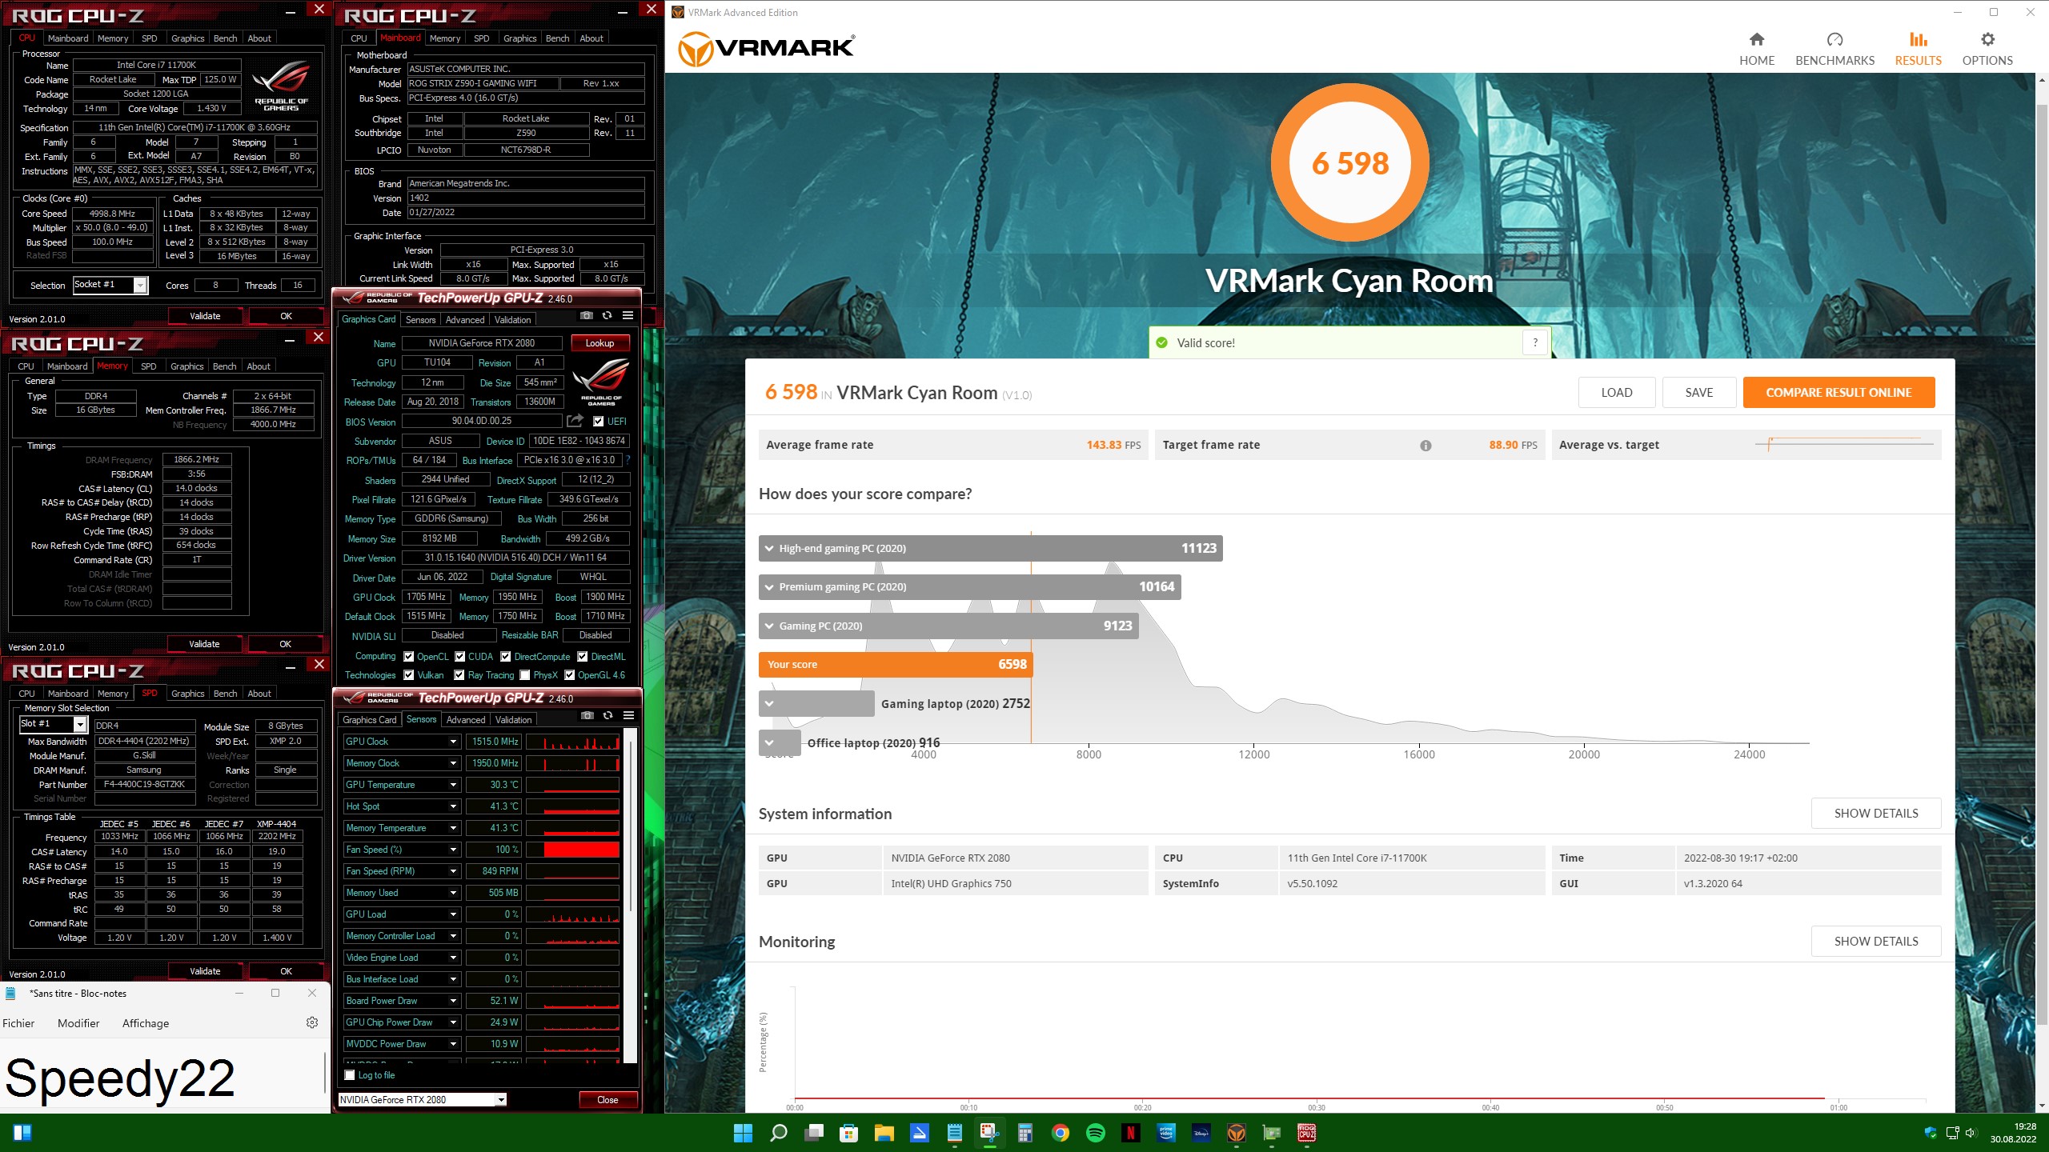
Task: Launch Google Chrome from taskbar
Action: pos(1061,1133)
